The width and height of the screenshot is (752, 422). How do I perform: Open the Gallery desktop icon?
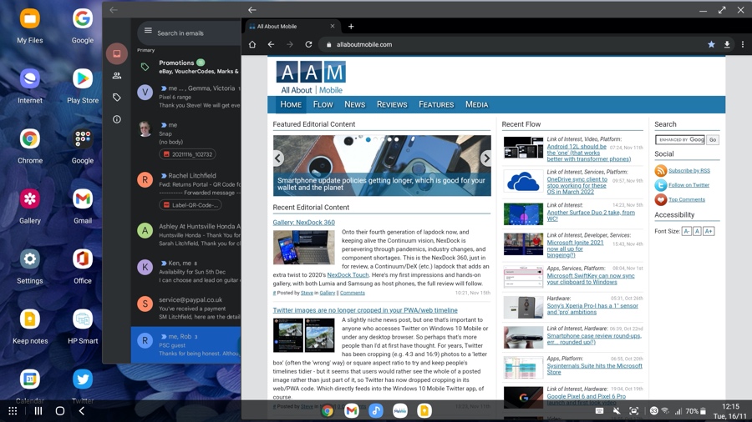[30, 199]
